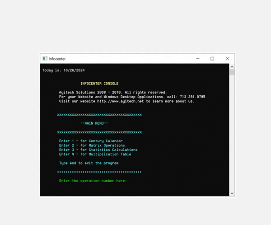Select the Matrix Operations menu line
Screen dimensions: 271x225
pyautogui.click(x=93, y=145)
